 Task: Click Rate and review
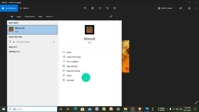(x=73, y=71)
